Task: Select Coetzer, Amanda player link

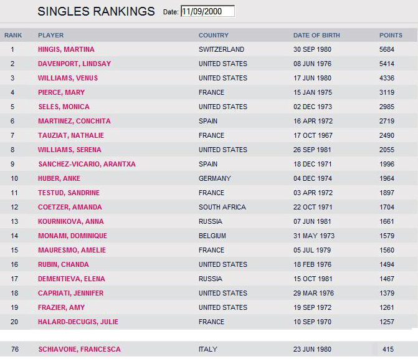Action: [x=70, y=207]
